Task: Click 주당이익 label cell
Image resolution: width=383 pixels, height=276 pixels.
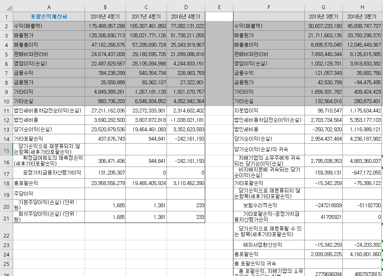Action: tap(49, 194)
